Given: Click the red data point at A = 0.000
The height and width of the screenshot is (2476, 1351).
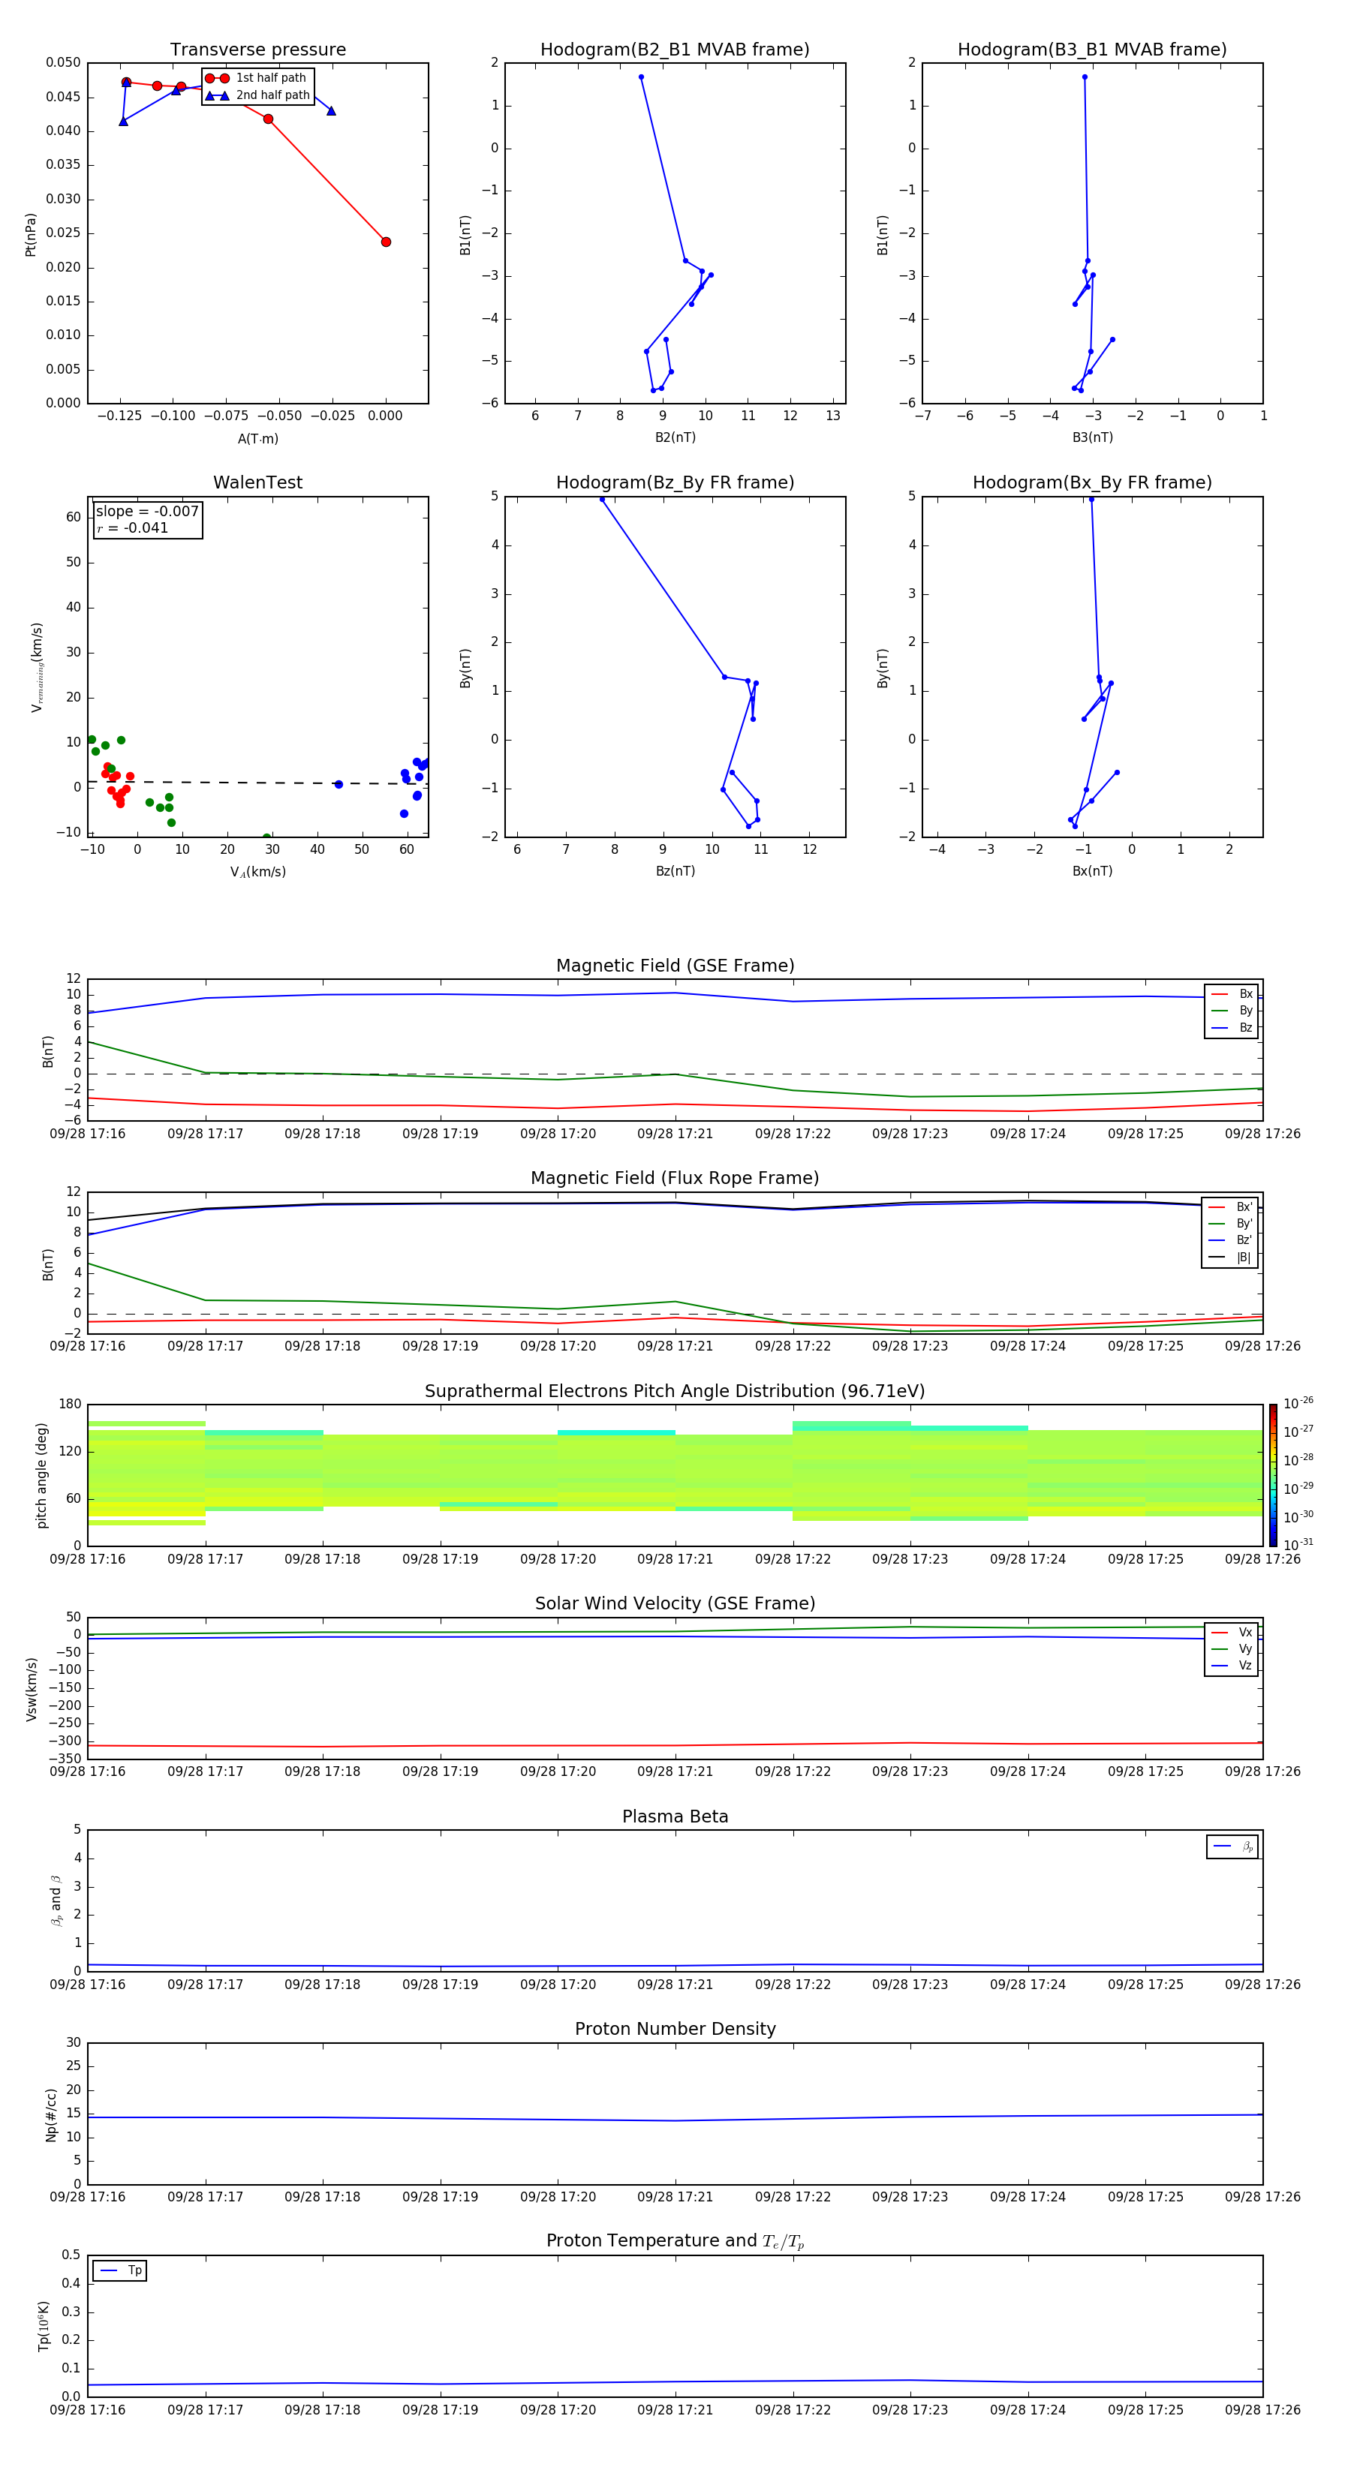Looking at the screenshot, I should [x=386, y=242].
